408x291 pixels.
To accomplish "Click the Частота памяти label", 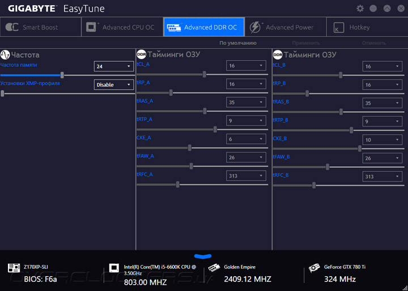I will (19, 65).
